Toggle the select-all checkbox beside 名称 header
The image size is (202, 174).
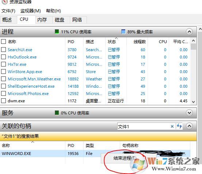point(4,42)
